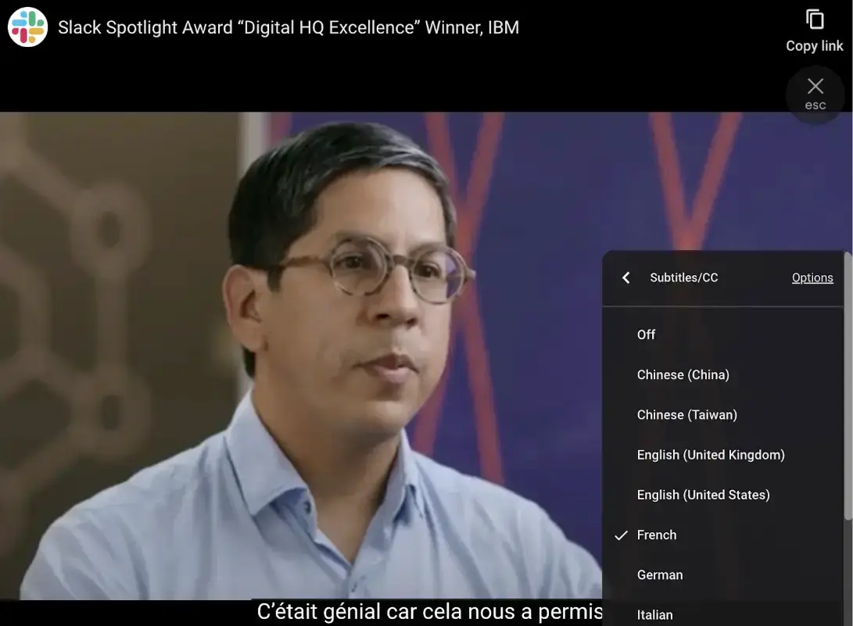Select Chinese (Taiwan) subtitles
This screenshot has height=626, width=853.
686,415
